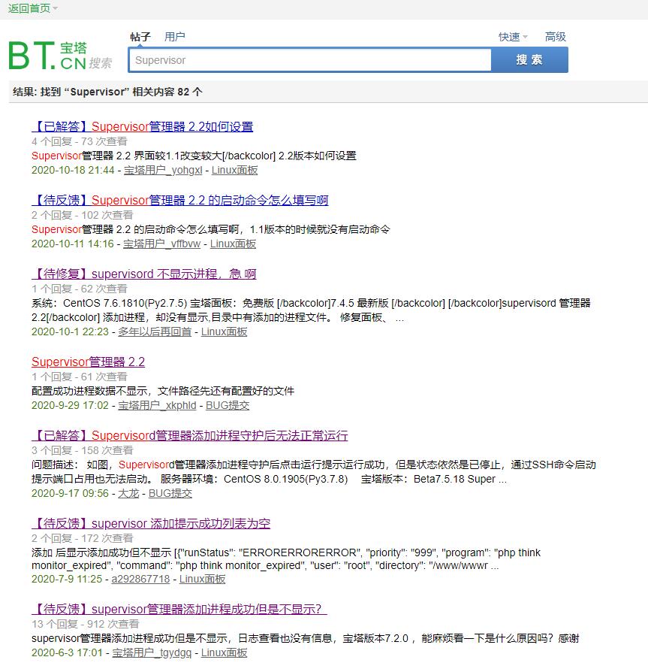Open Linux面板 link beside 宝塔用户_tgydgq

(224, 652)
